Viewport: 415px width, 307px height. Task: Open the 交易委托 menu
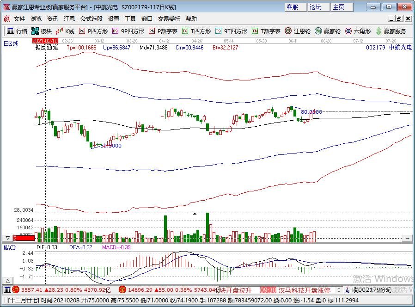(x=169, y=19)
